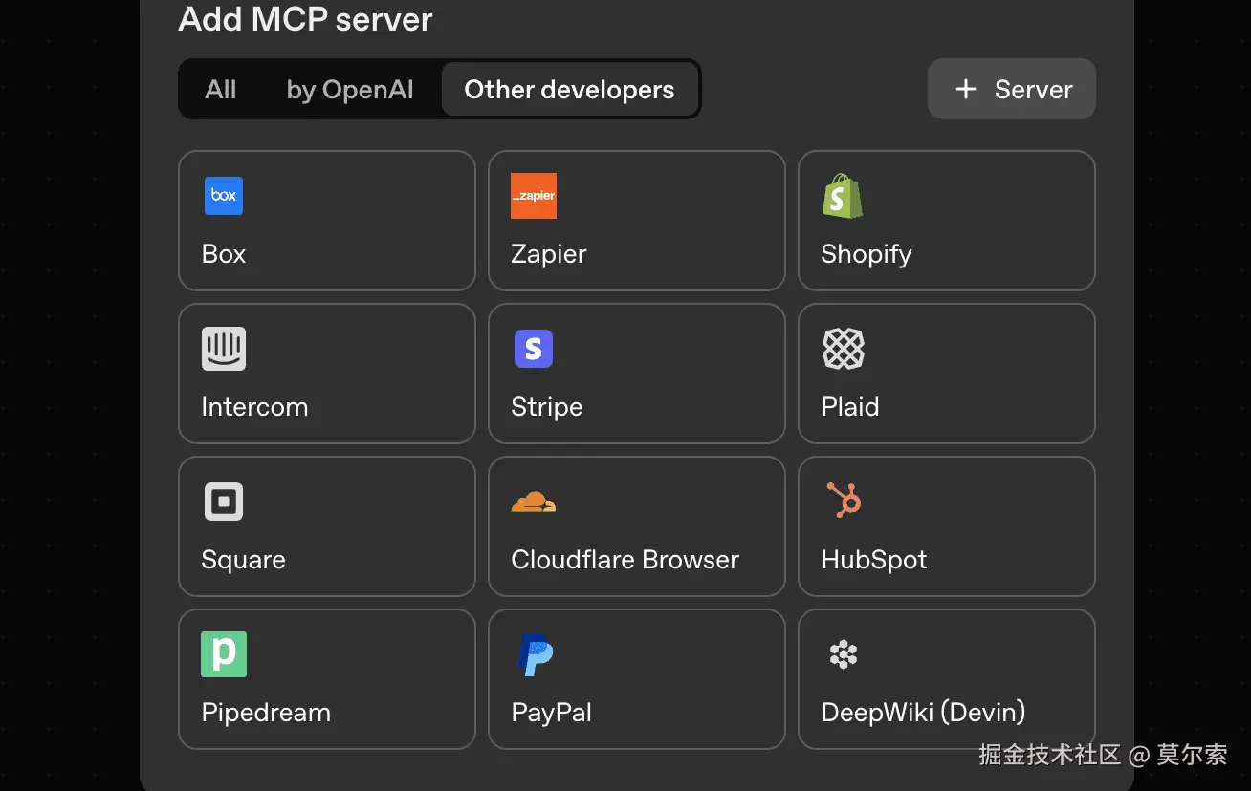Image resolution: width=1251 pixels, height=791 pixels.
Task: Select the Other developers filter
Action: click(568, 89)
